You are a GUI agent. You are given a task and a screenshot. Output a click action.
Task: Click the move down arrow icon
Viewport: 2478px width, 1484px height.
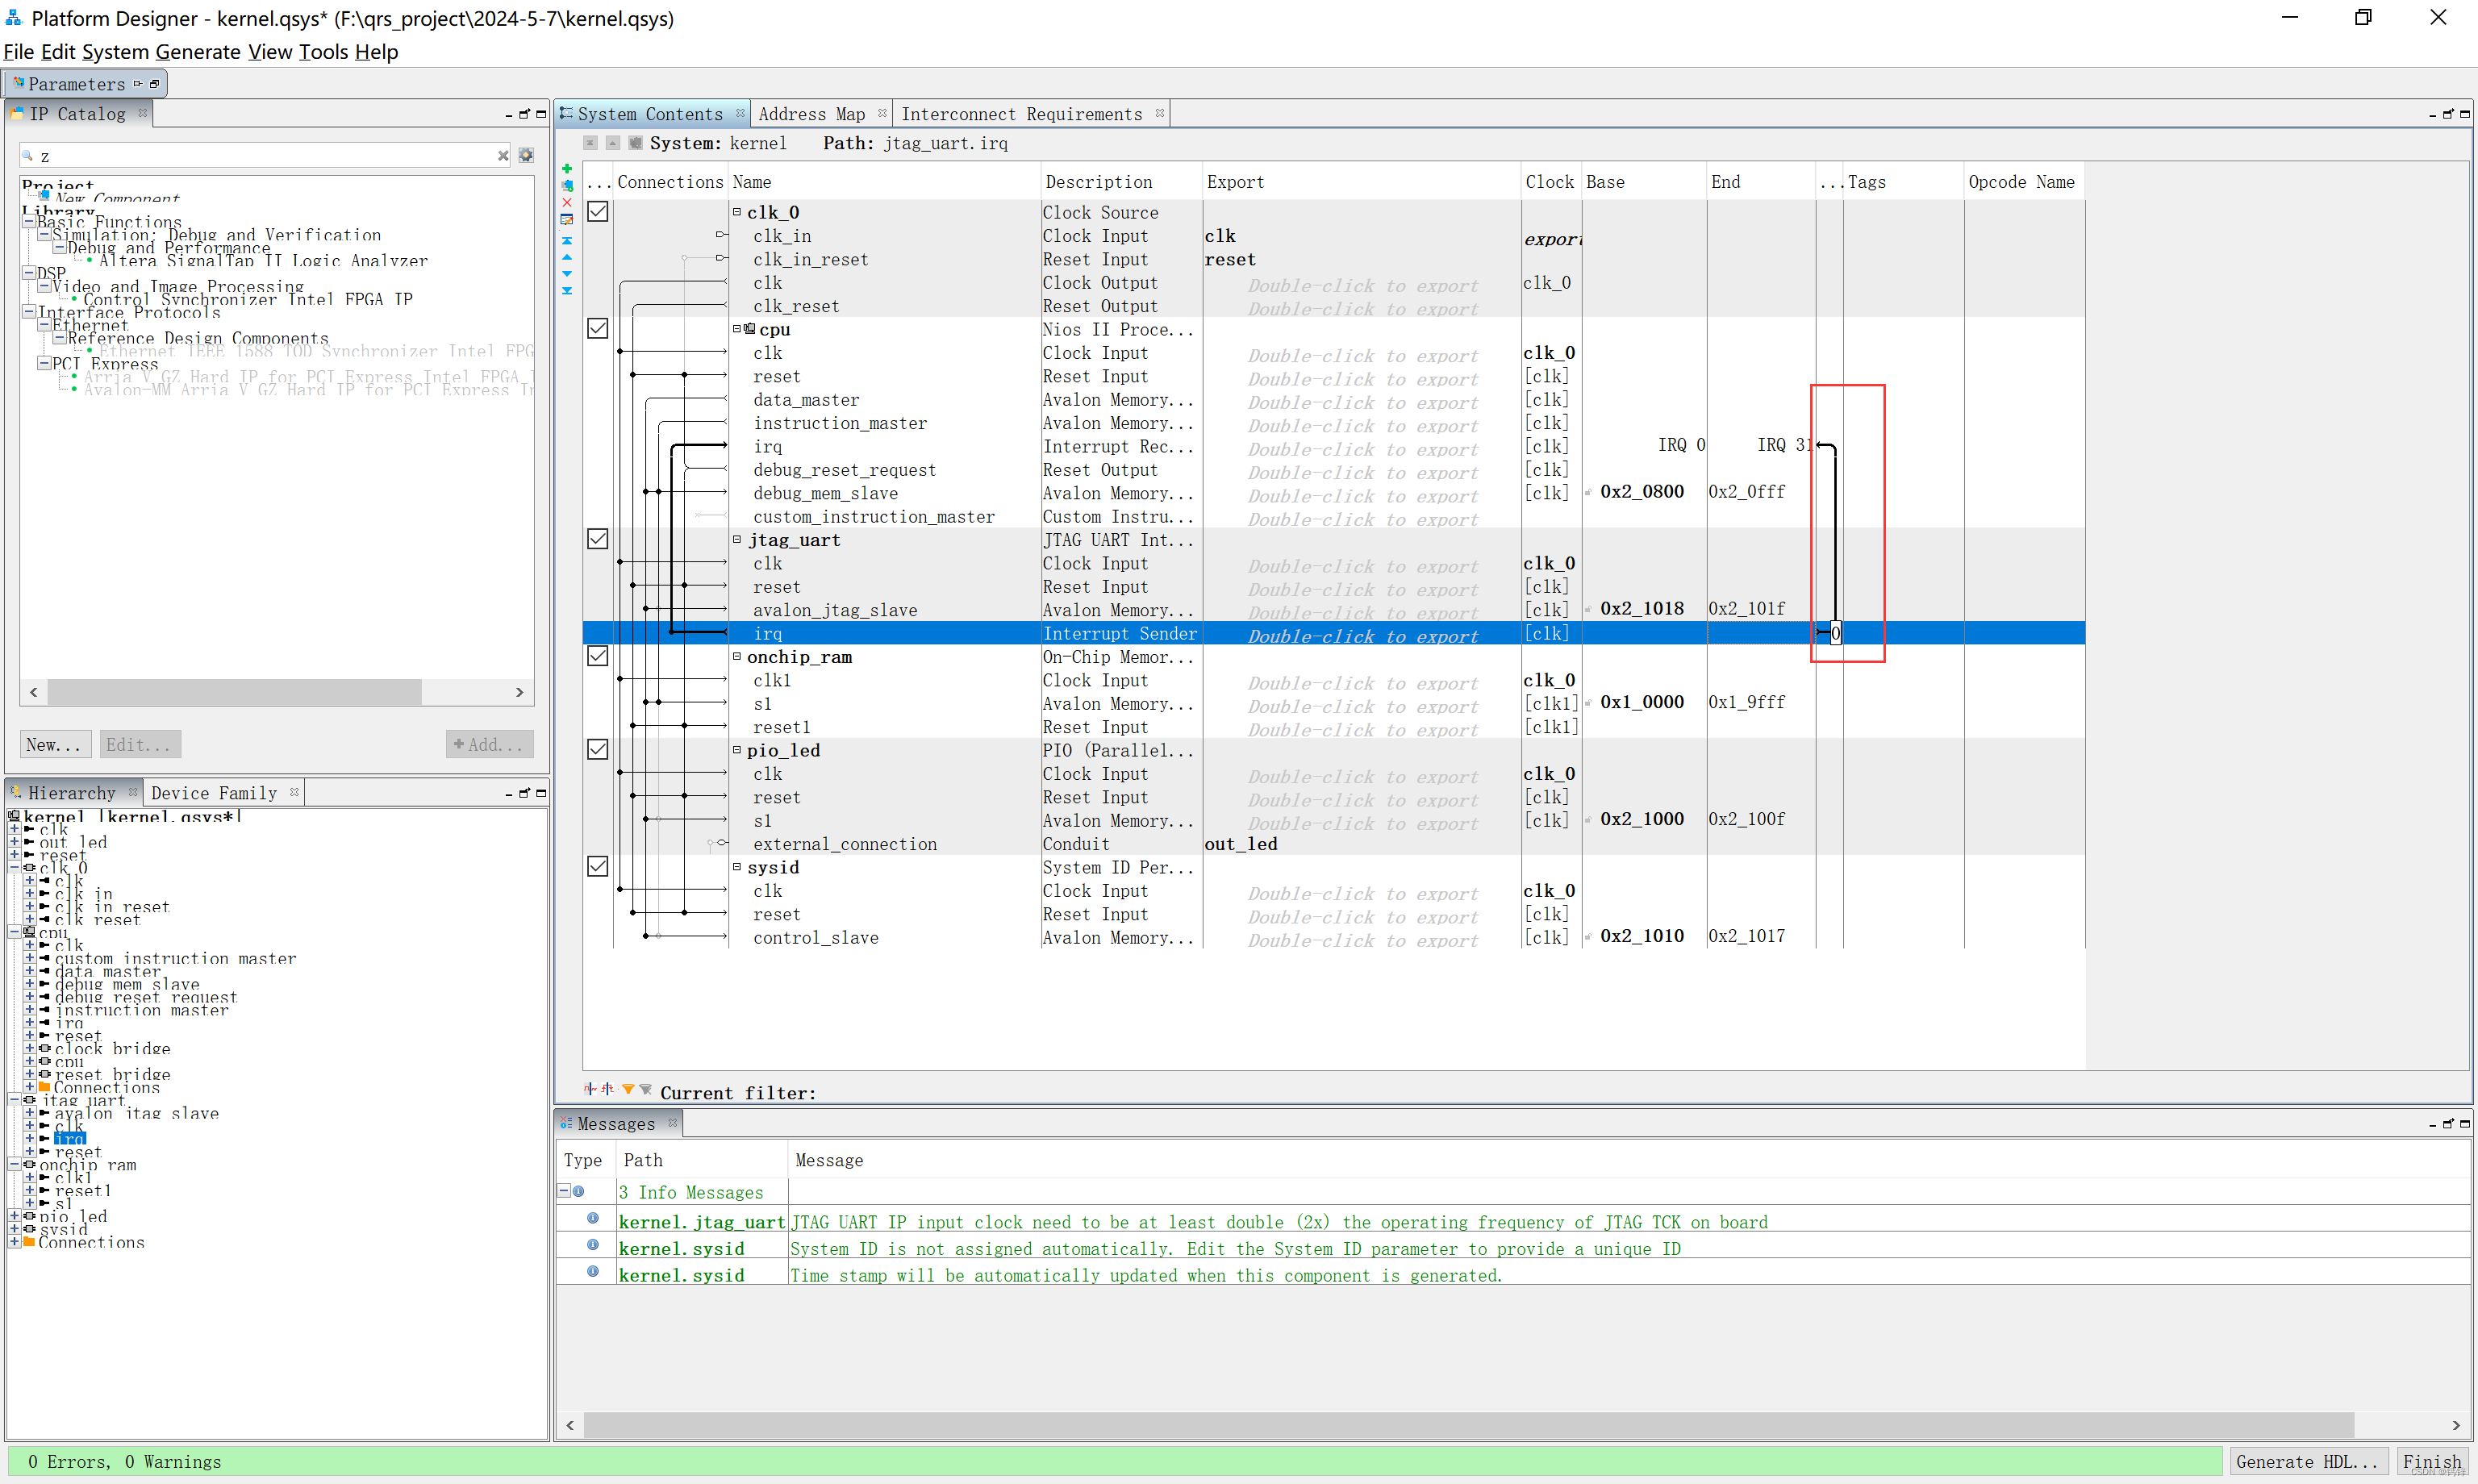[567, 273]
